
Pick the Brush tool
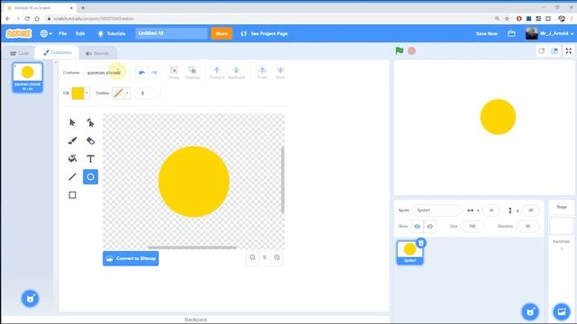point(72,140)
